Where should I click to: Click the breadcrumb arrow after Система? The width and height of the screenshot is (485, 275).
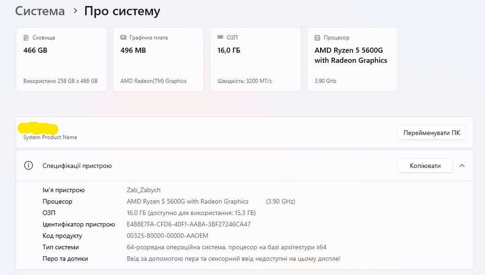click(x=75, y=11)
